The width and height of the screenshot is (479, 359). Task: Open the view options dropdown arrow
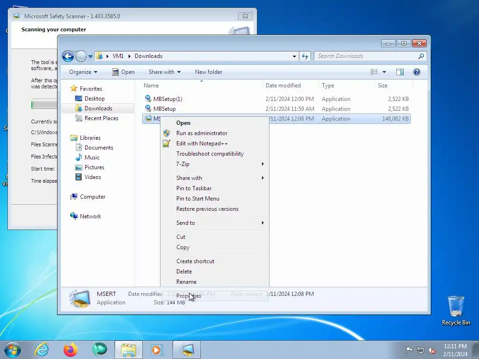click(x=385, y=72)
